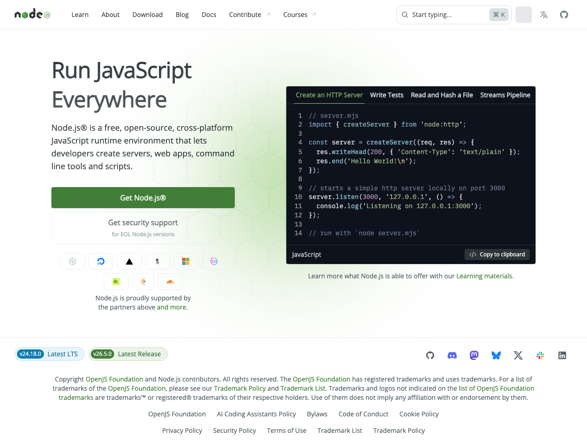Open GitHub icon in footer
Viewport: 587px width, 448px height.
click(x=430, y=355)
